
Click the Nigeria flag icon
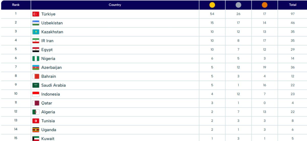[36, 58]
